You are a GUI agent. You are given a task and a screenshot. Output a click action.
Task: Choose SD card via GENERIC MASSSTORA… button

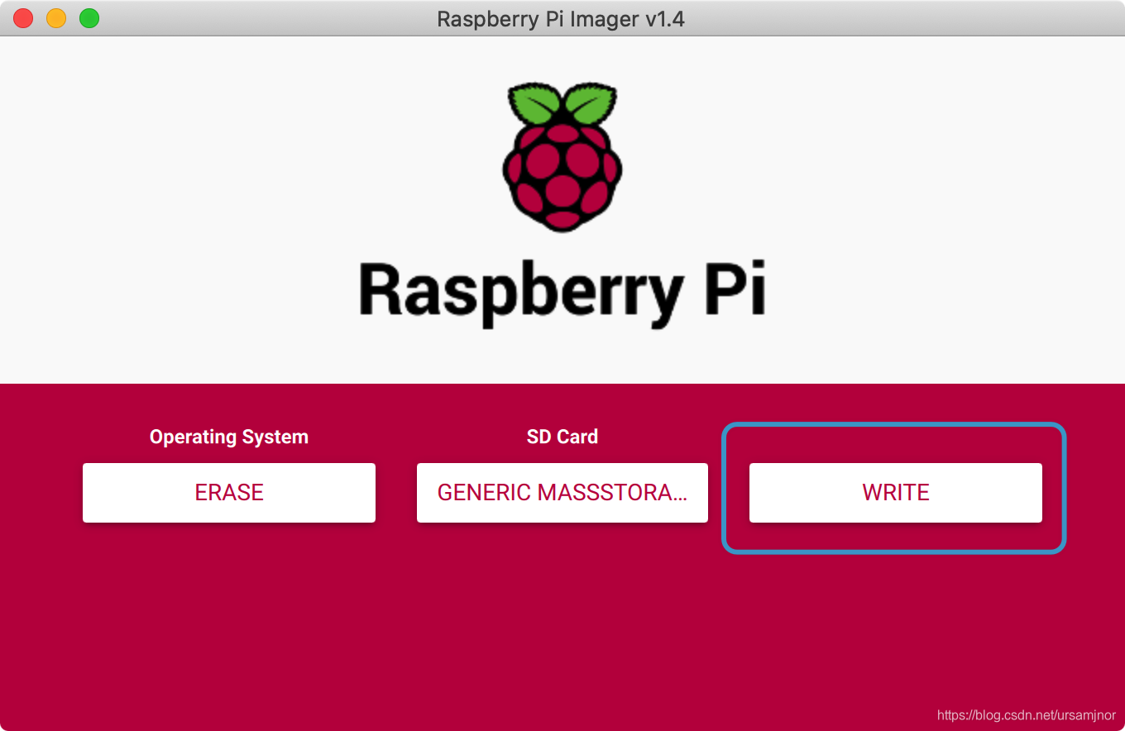(x=562, y=493)
